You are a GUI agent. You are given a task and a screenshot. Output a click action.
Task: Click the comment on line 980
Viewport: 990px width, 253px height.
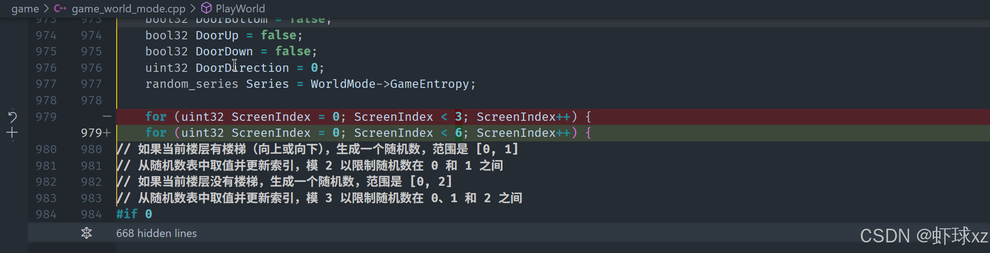coord(317,149)
